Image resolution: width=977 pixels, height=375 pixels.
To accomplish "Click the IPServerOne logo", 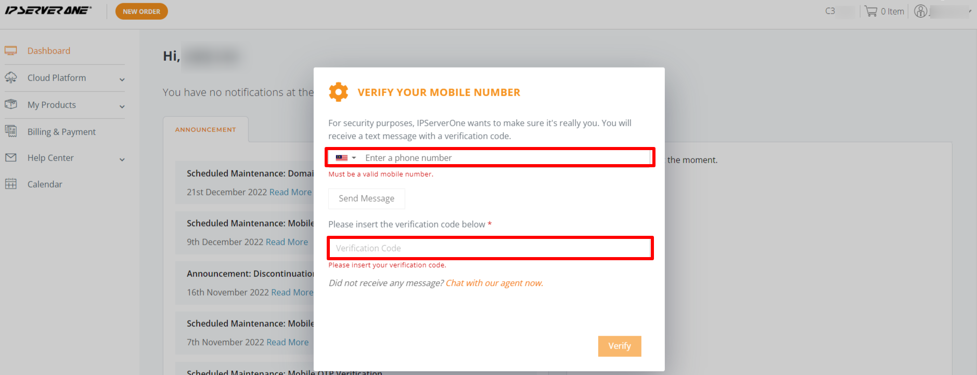I will point(48,10).
